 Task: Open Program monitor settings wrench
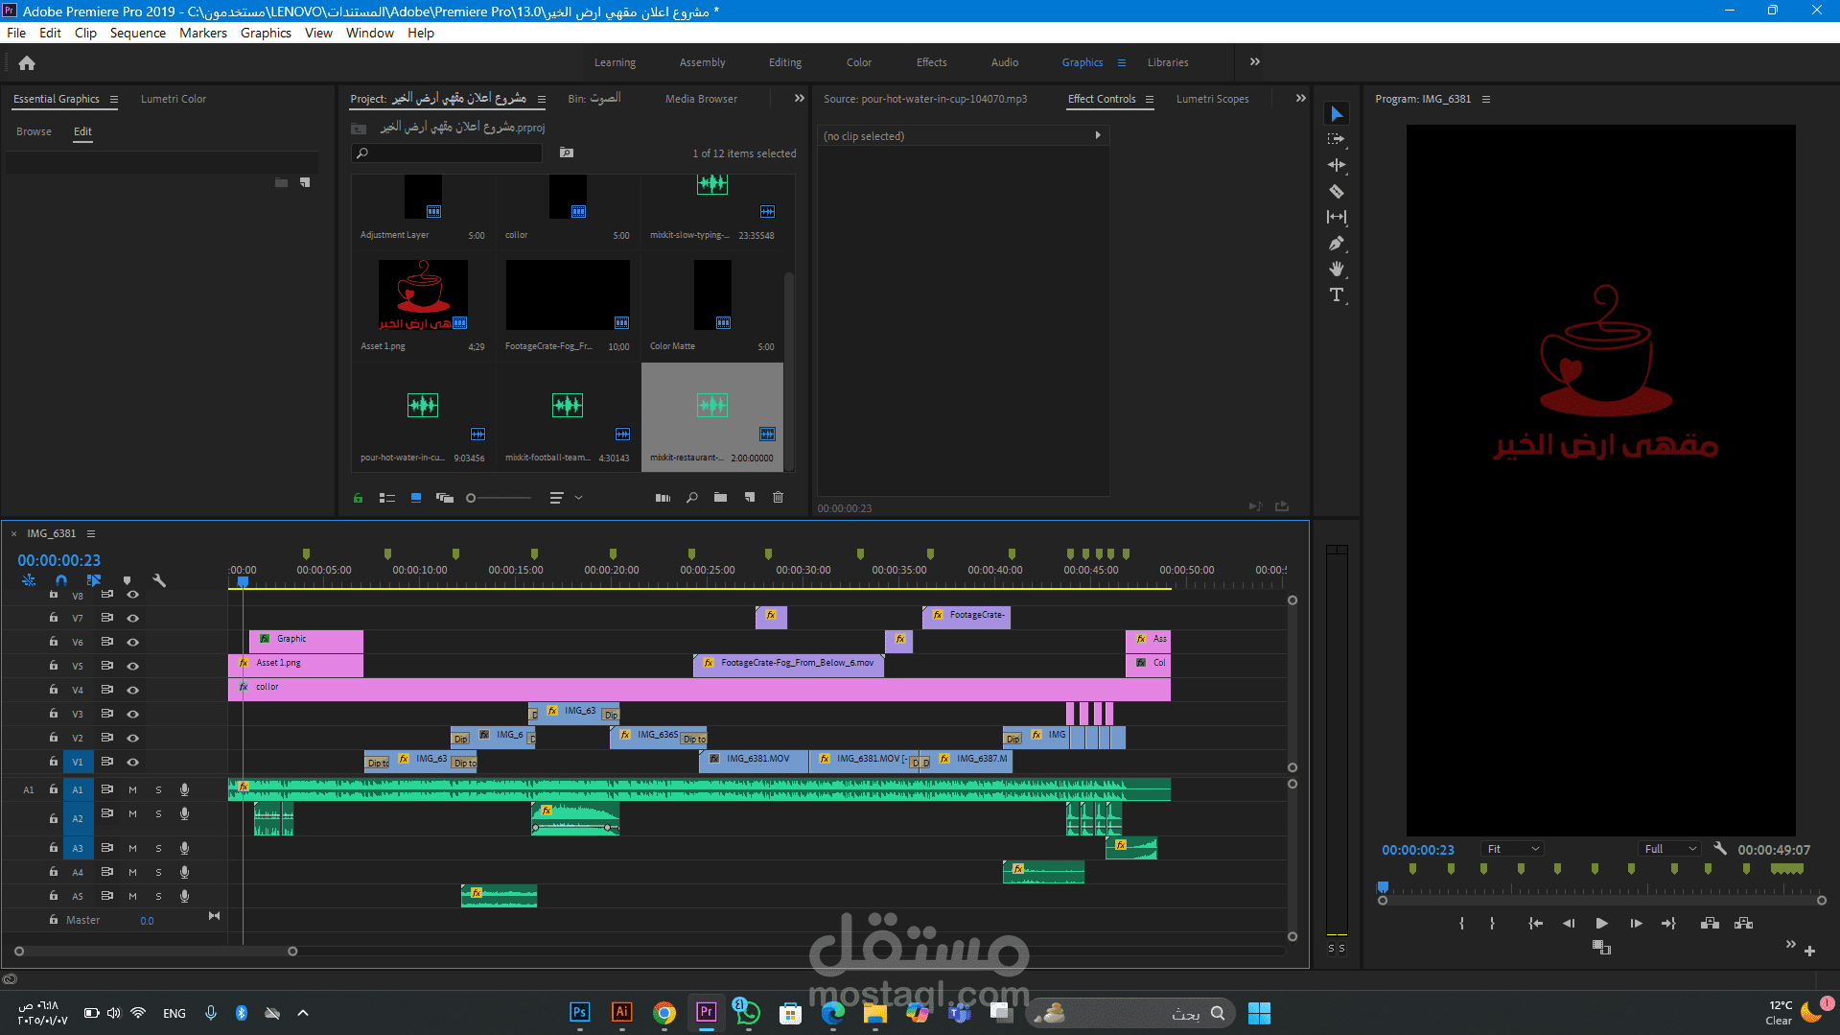1720,849
